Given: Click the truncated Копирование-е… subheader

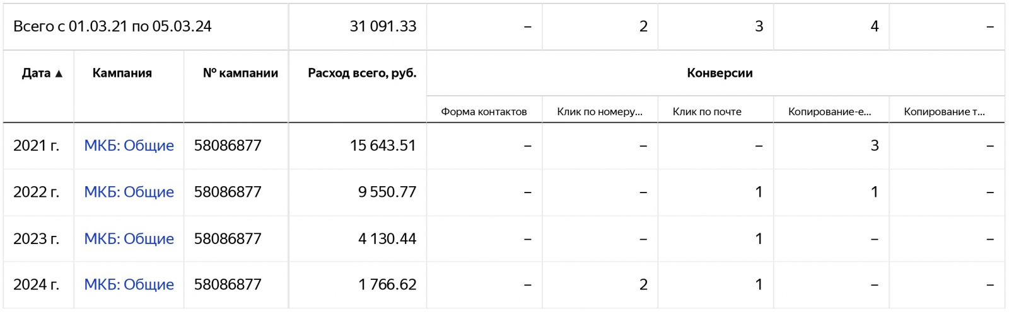Looking at the screenshot, I should click(x=829, y=111).
